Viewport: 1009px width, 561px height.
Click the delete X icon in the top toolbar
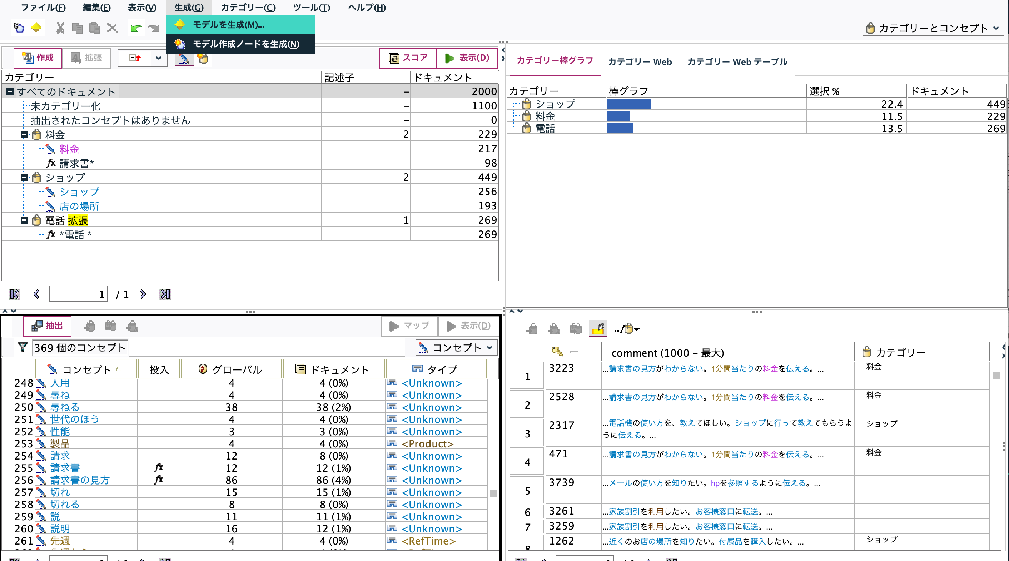coord(113,28)
